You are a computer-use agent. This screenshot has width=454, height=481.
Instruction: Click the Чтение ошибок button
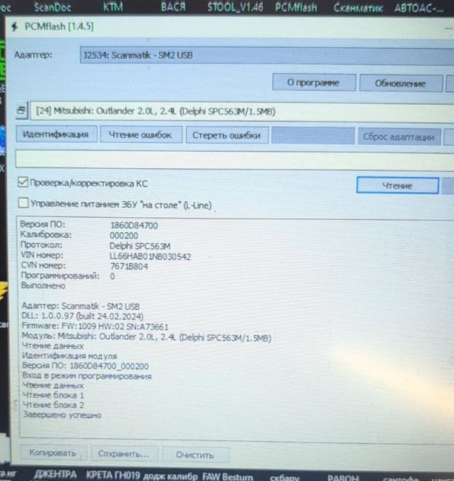click(x=141, y=135)
